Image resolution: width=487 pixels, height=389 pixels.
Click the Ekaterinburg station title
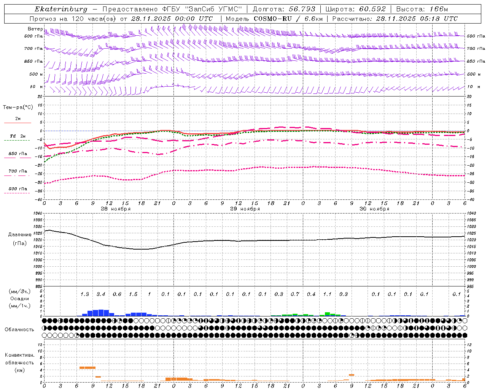click(x=61, y=9)
